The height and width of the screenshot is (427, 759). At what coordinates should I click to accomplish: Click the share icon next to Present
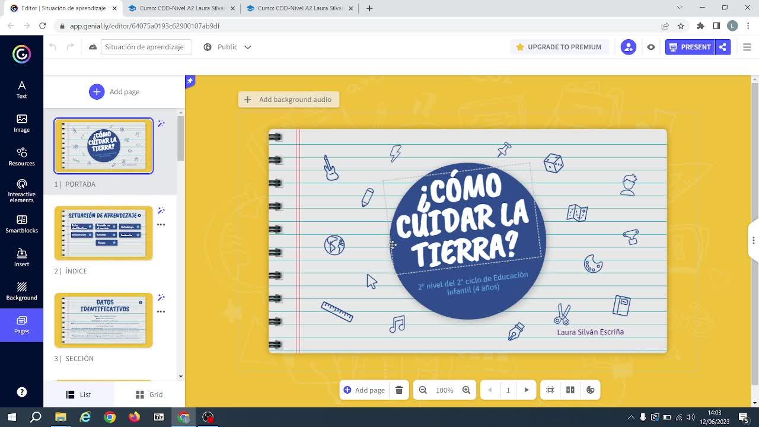pos(723,47)
